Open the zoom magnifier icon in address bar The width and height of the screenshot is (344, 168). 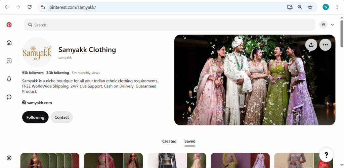[300, 7]
